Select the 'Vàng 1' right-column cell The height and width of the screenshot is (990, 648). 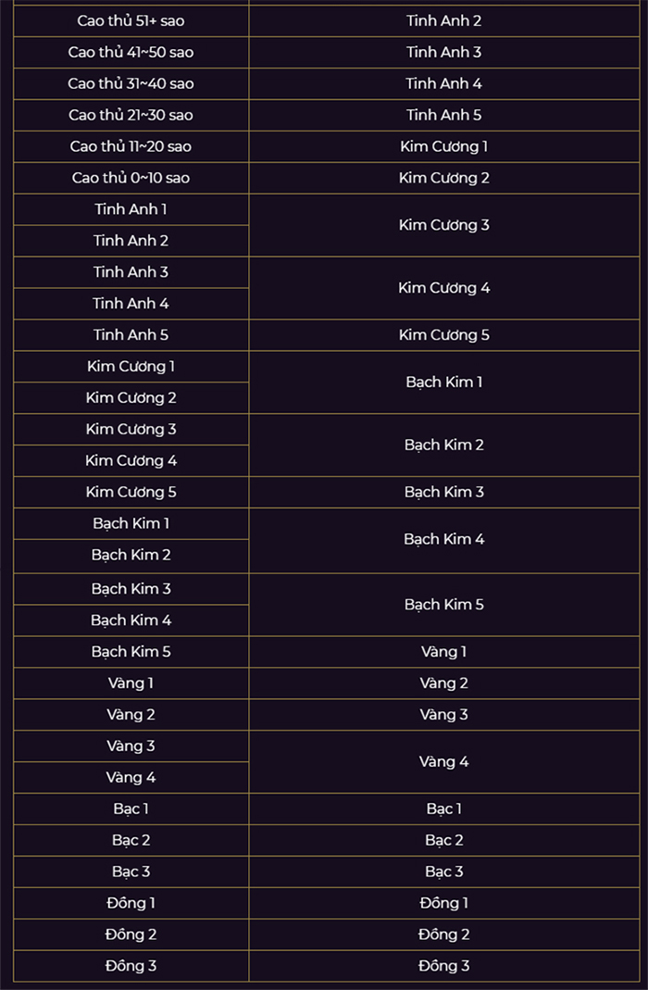(x=444, y=652)
